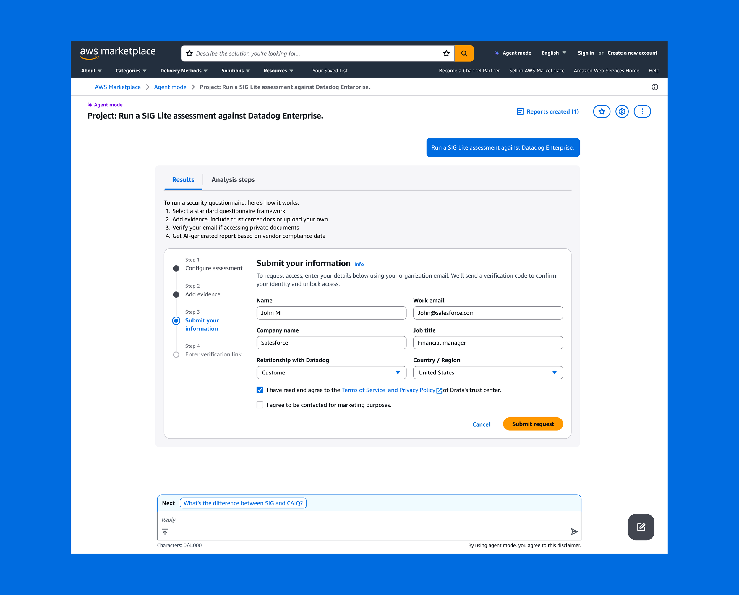The image size is (739, 595).
Task: Open Country / Region dropdown
Action: (x=488, y=372)
